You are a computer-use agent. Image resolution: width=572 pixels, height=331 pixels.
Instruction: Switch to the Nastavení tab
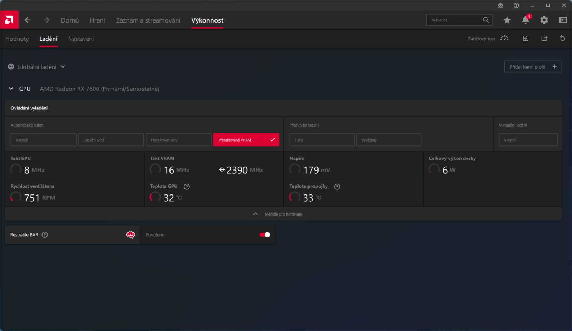click(x=81, y=39)
